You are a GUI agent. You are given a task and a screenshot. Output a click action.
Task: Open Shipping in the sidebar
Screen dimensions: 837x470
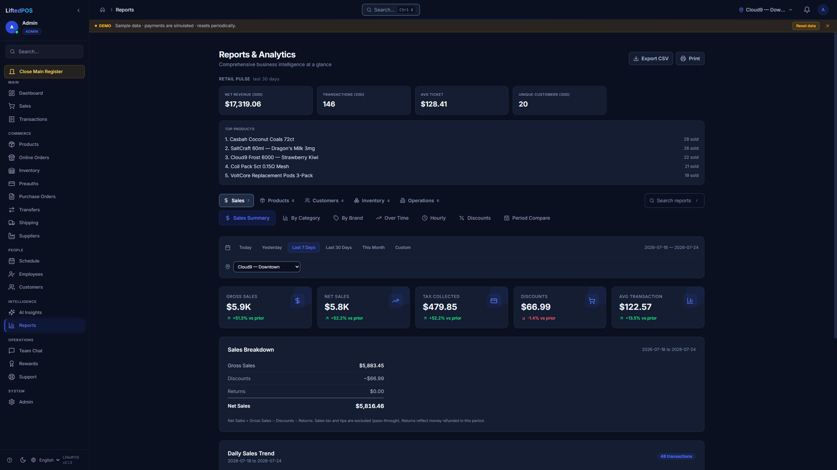tap(44, 222)
